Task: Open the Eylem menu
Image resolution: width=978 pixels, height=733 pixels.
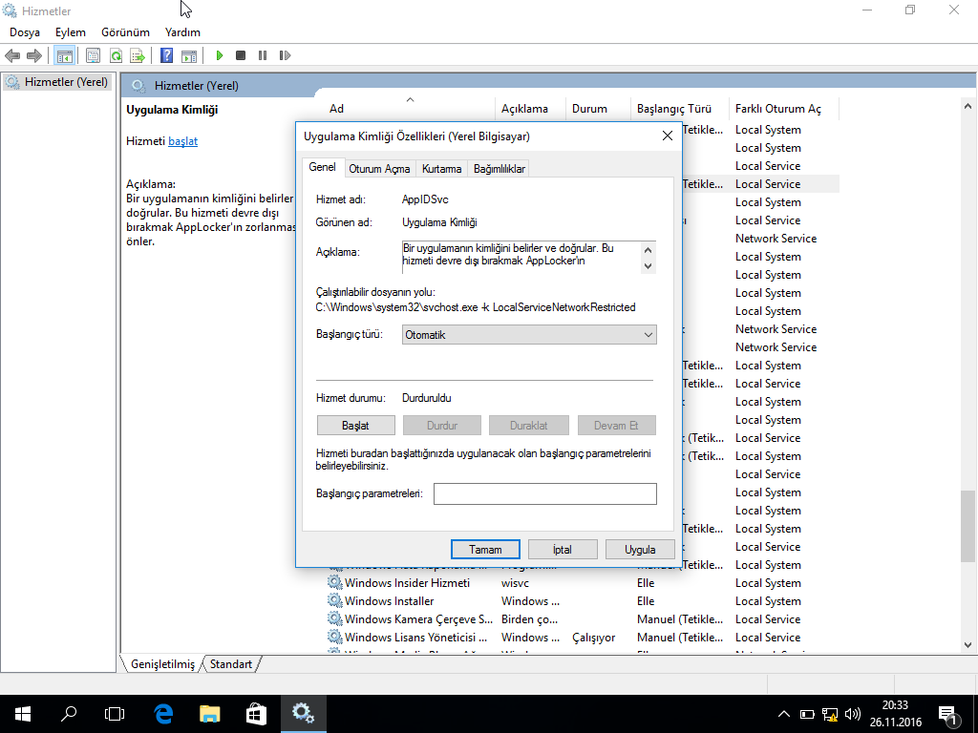Action: tap(70, 31)
